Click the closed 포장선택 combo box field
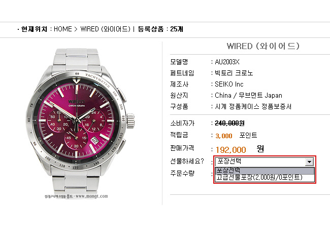The width and height of the screenshot is (330, 247). pos(265,162)
